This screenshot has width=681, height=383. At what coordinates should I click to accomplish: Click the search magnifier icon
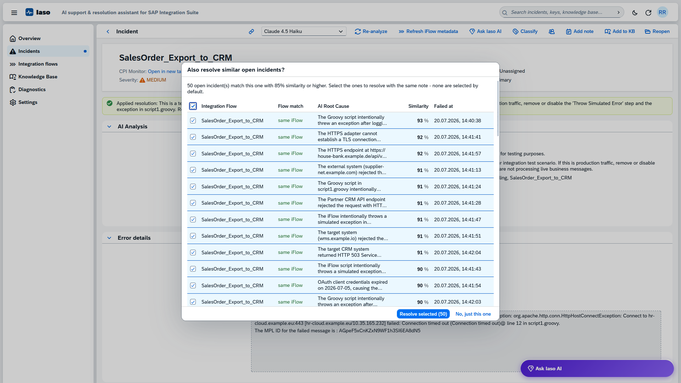pos(505,12)
